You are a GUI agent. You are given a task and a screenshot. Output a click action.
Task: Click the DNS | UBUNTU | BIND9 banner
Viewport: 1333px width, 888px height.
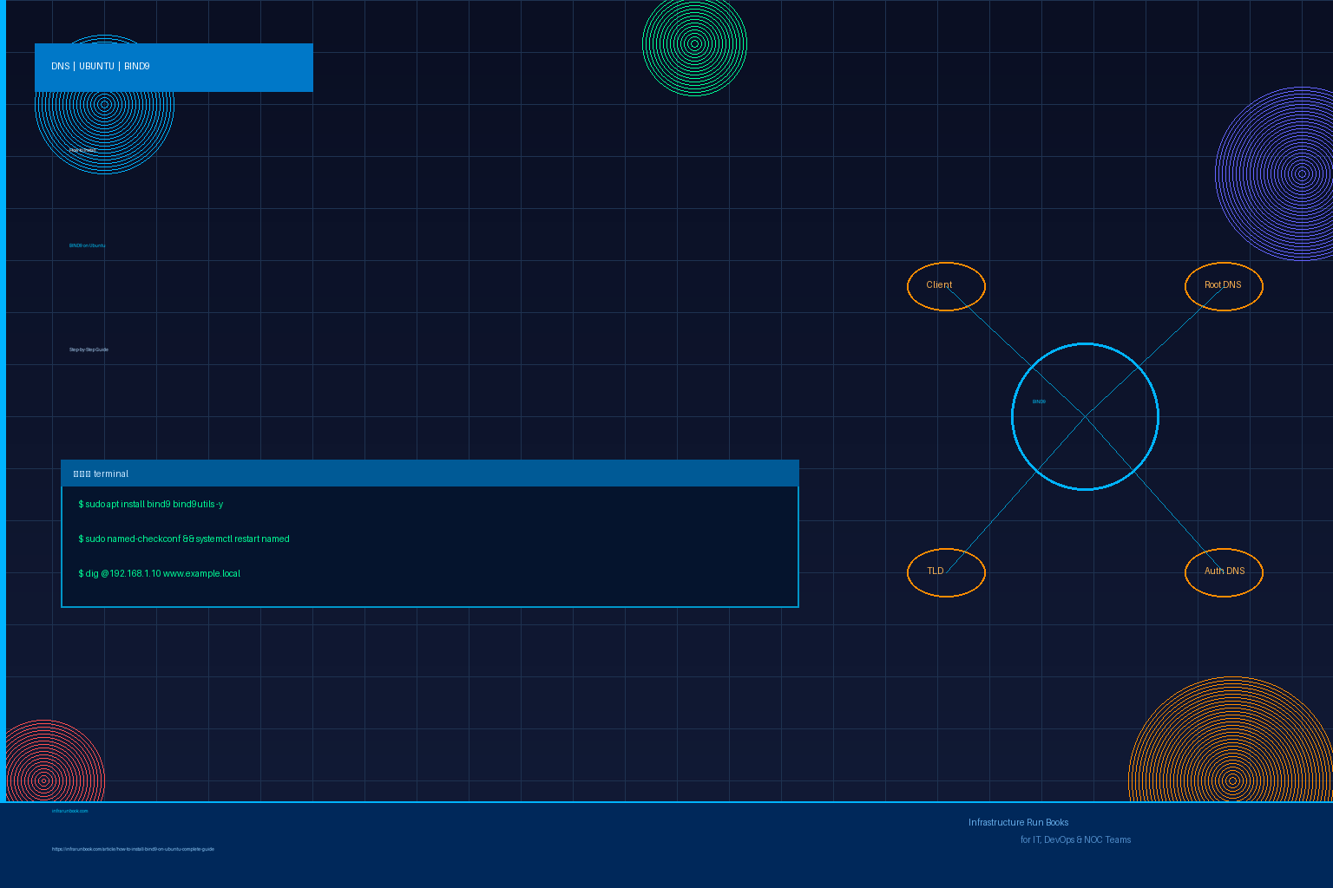174,68
